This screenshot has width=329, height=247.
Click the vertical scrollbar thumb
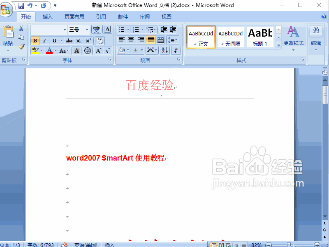tap(325, 95)
